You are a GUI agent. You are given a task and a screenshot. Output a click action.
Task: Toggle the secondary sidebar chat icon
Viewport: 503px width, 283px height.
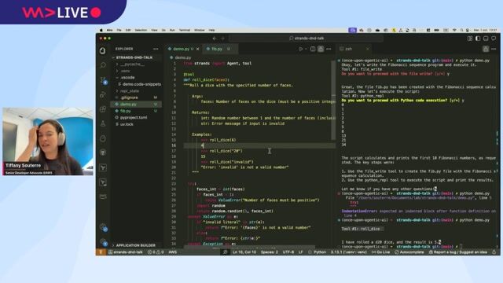pos(494,39)
